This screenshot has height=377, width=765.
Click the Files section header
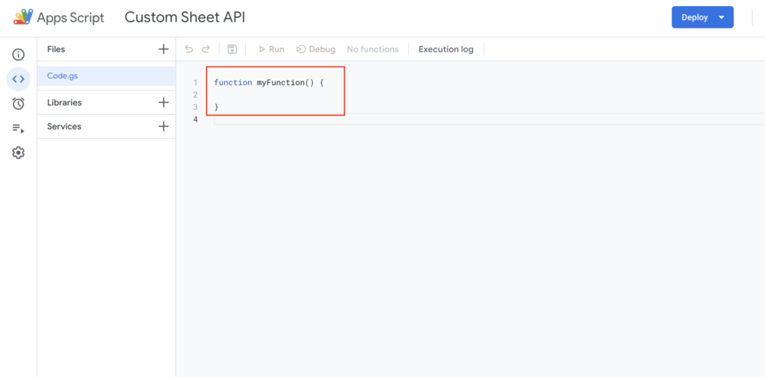[x=56, y=49]
